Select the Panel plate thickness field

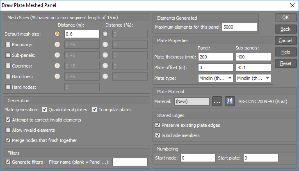pyautogui.click(x=215, y=57)
